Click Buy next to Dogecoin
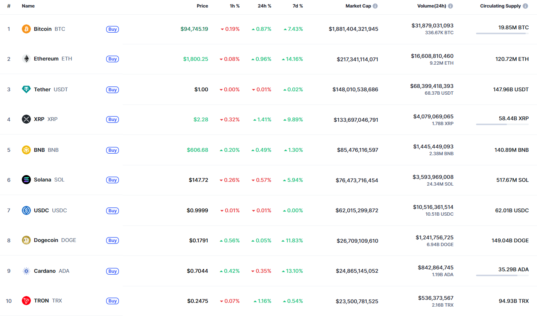 pos(113,240)
